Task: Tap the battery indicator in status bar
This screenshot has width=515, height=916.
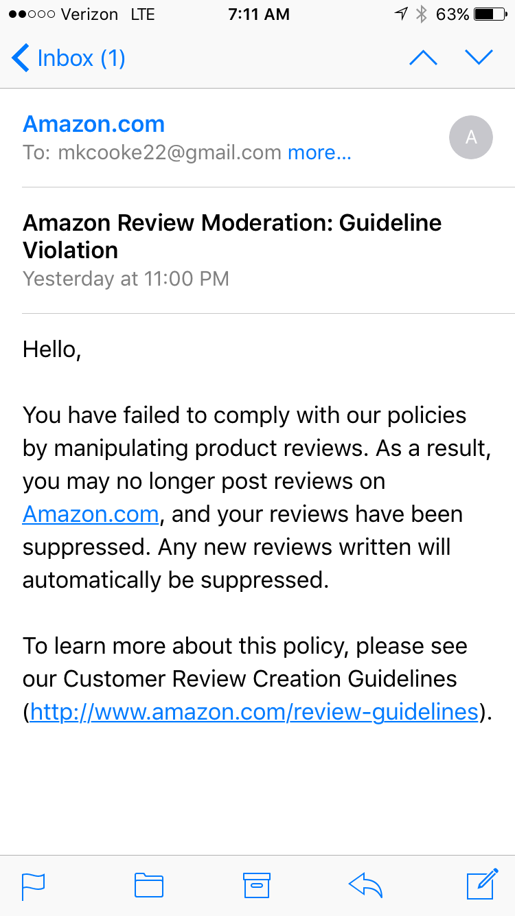Action: point(490,14)
